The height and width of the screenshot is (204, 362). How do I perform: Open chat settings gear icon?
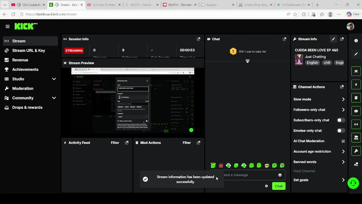[266, 186]
